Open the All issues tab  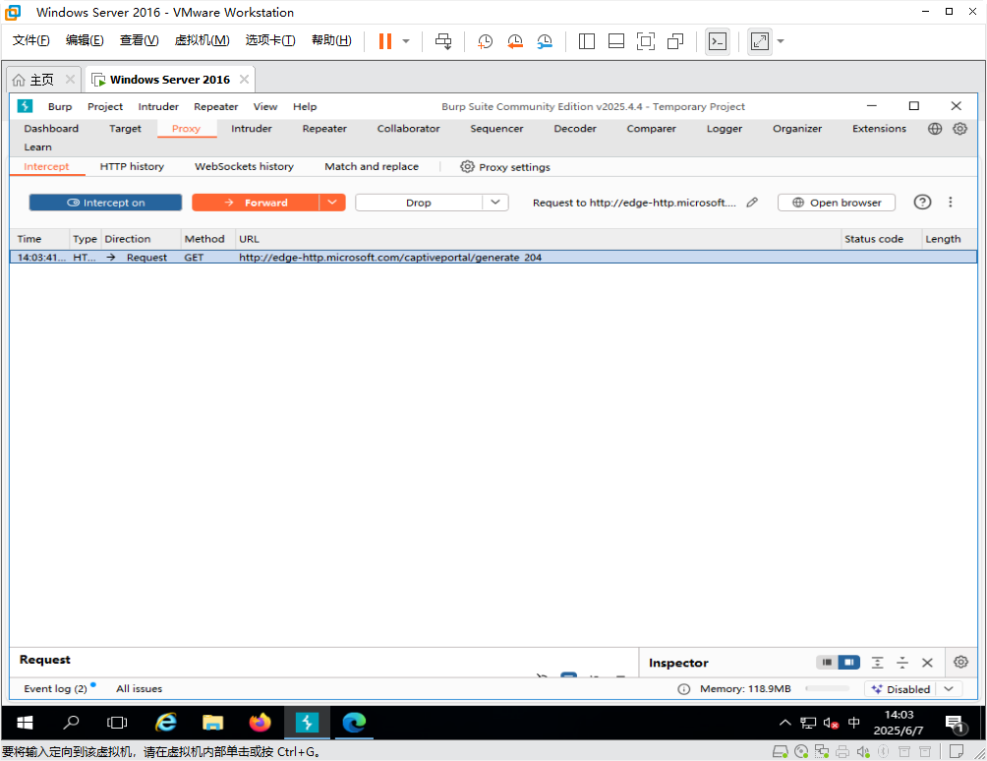[x=140, y=688]
